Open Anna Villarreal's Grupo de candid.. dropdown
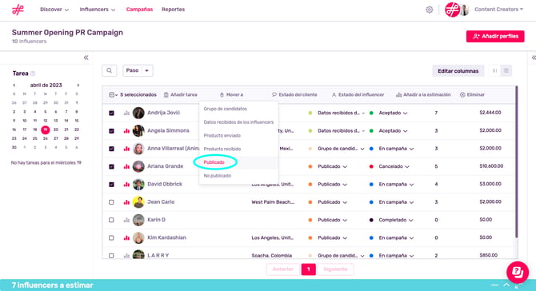This screenshot has width=536, height=291. pyautogui.click(x=341, y=149)
